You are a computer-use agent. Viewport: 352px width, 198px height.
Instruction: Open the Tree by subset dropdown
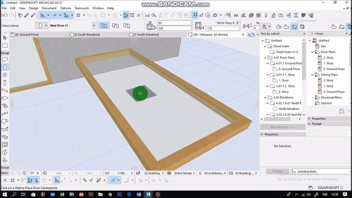coord(283,34)
